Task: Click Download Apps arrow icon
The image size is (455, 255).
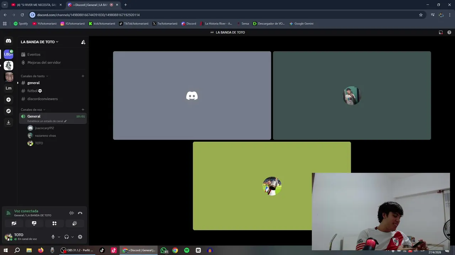Action: pyautogui.click(x=9, y=122)
